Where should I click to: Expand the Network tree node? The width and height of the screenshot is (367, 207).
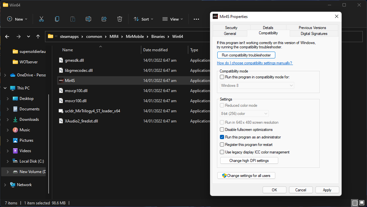5,185
